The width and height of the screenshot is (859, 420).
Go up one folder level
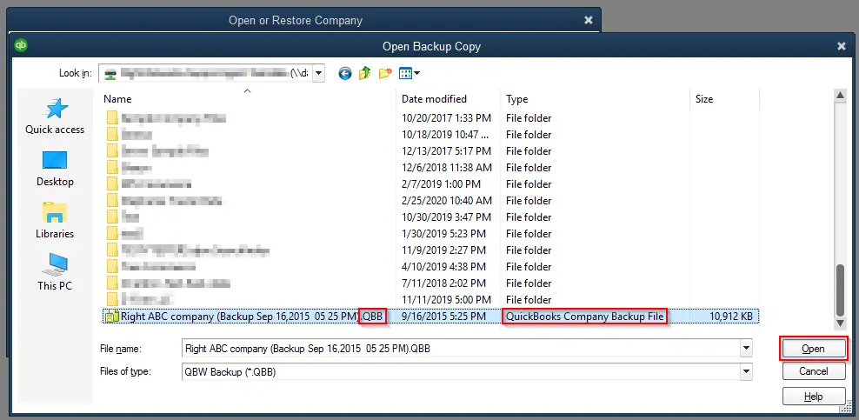click(x=365, y=73)
